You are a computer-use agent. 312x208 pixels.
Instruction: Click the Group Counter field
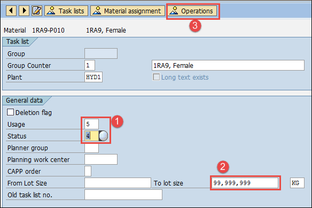(90, 65)
